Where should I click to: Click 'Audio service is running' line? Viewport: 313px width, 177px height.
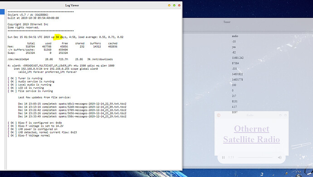pos(31,81)
